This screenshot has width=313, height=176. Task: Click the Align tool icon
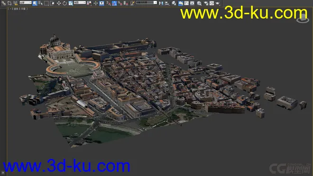point(167,3)
